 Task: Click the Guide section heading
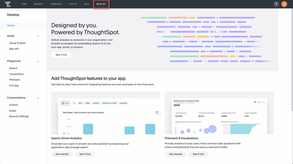tap(11, 36)
